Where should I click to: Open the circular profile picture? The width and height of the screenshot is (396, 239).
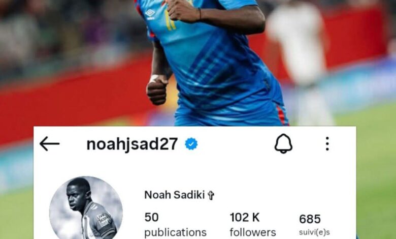pyautogui.click(x=86, y=208)
